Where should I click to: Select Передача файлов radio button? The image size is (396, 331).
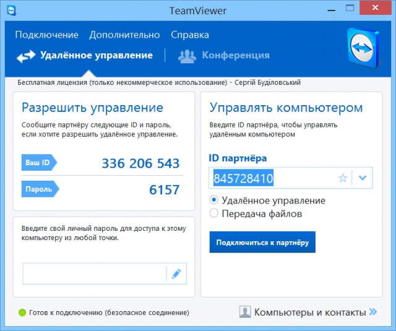(x=213, y=213)
